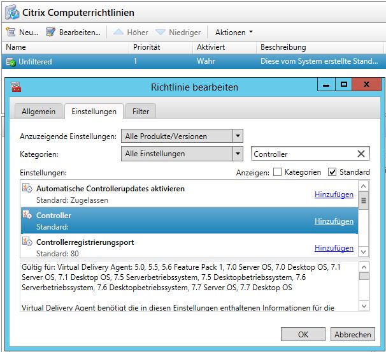This screenshot has height=352, width=386.
Task: Click the Niedriger down arrow icon
Action: pyautogui.click(x=162, y=32)
